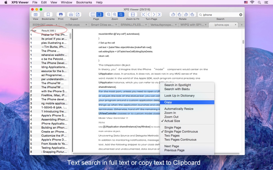Click in the search field containing iphone

(220, 15)
